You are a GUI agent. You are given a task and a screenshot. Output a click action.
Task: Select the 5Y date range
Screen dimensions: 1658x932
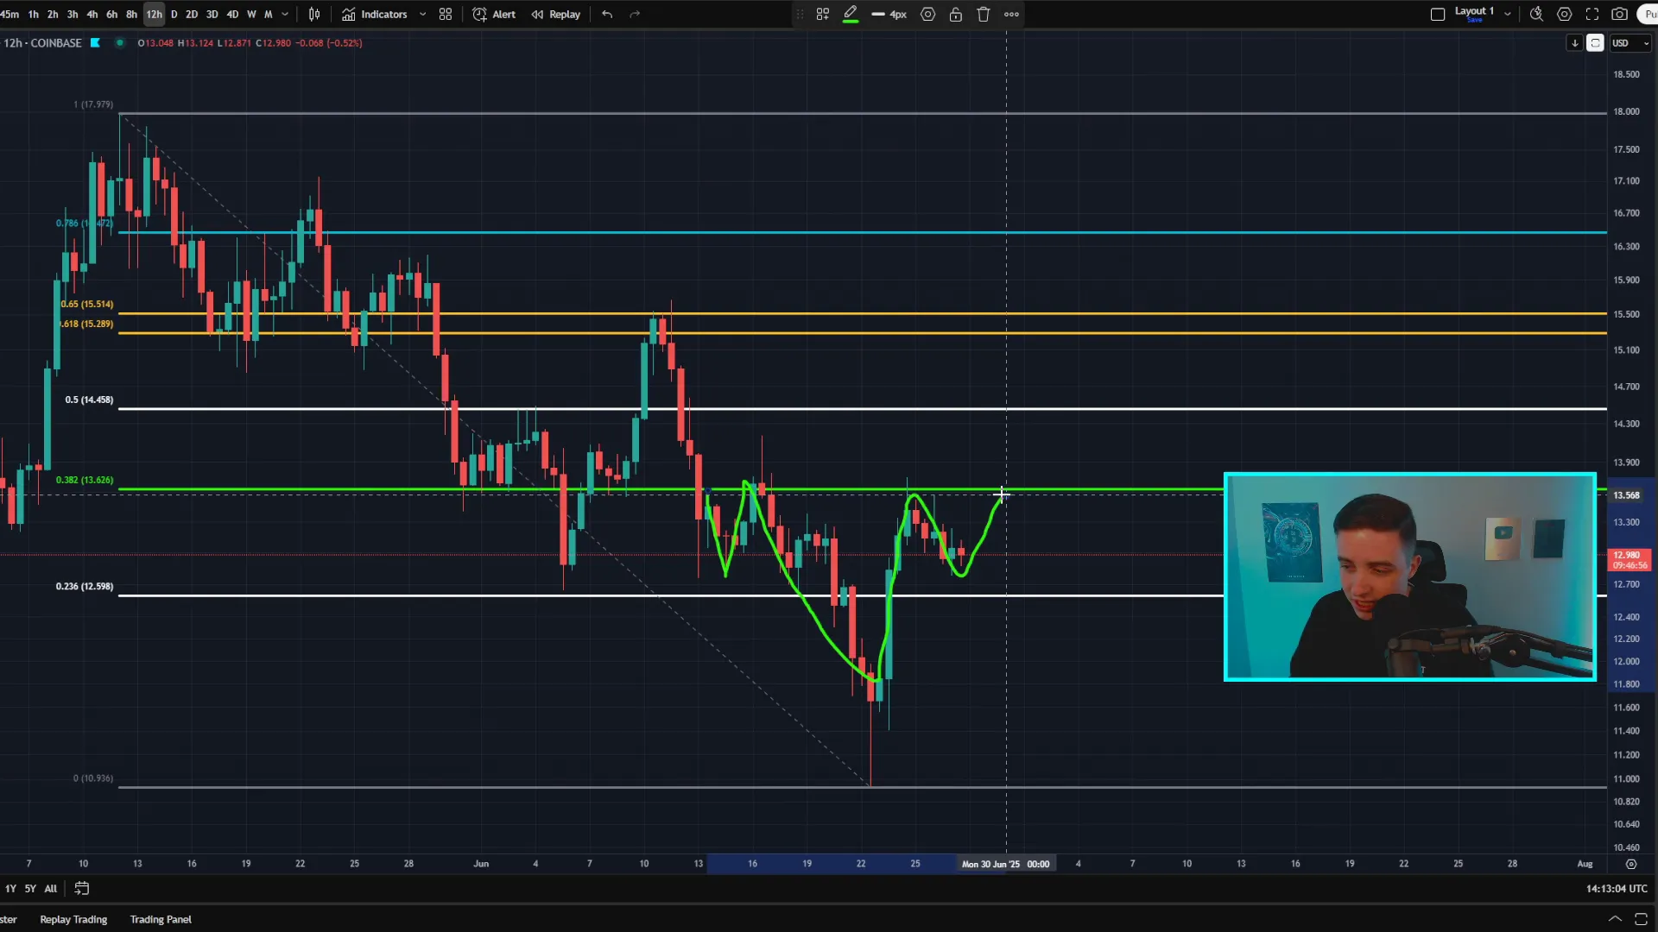pos(30,888)
